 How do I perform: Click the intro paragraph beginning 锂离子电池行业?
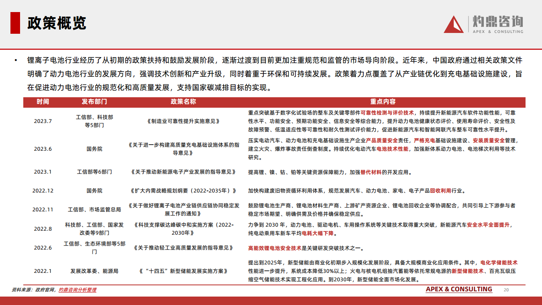tap(275, 74)
